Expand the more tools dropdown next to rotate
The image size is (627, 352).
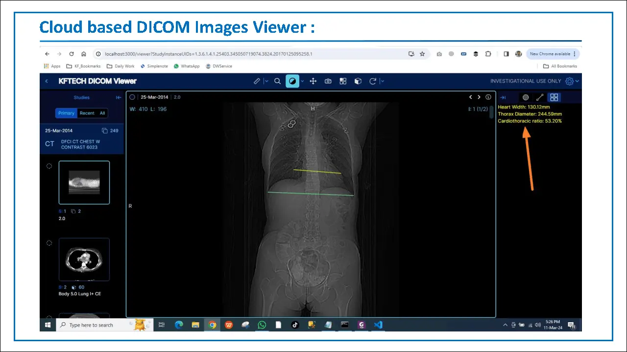pyautogui.click(x=383, y=81)
